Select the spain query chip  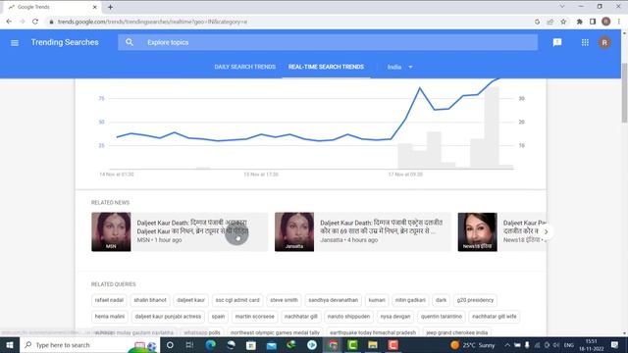pos(218,317)
